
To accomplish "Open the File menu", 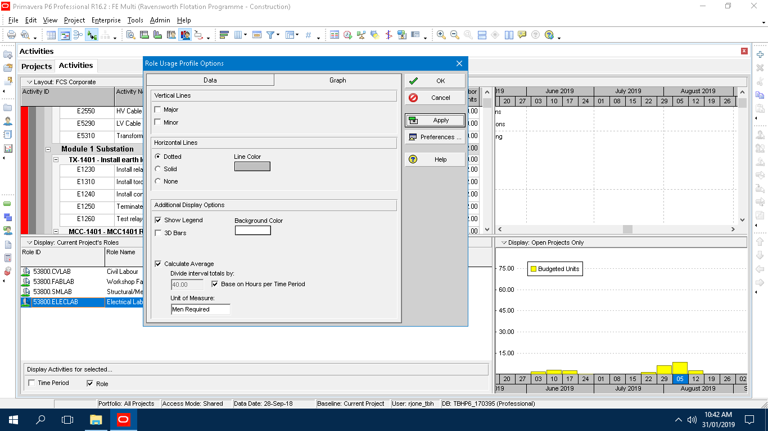I will (x=13, y=20).
